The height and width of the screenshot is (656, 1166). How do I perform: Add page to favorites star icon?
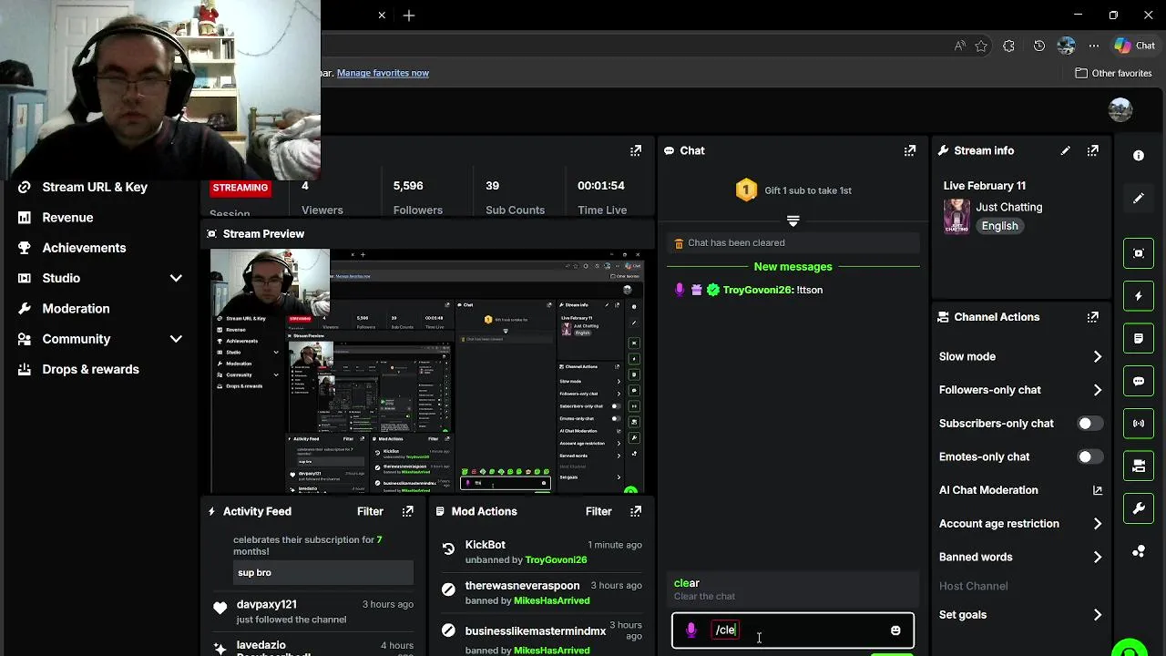coord(981,46)
